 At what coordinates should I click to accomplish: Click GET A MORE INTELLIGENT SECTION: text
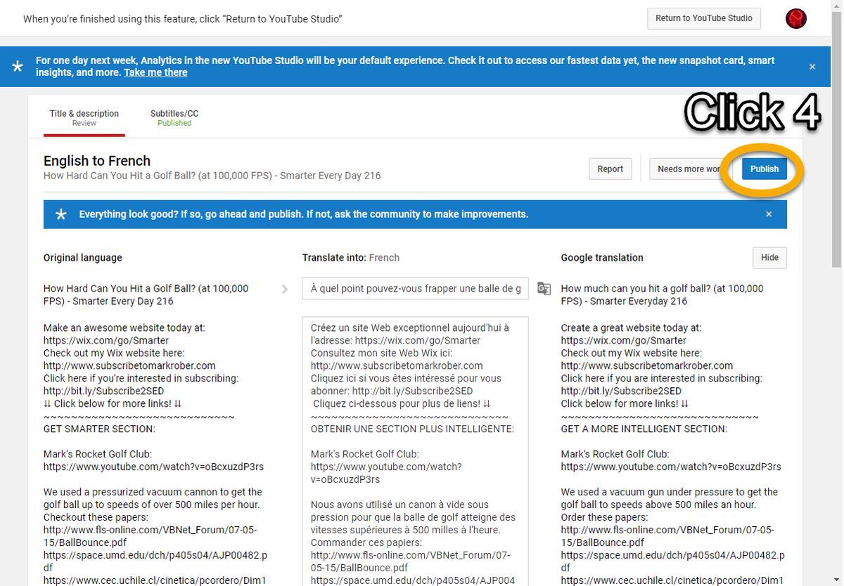644,429
